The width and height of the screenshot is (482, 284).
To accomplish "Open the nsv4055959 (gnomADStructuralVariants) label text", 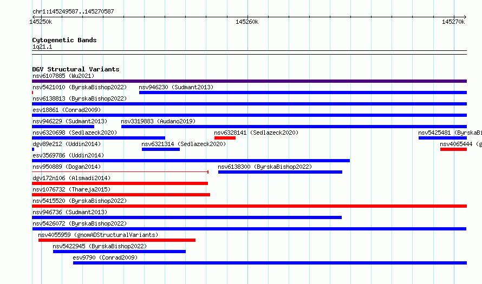I will pos(98,235).
